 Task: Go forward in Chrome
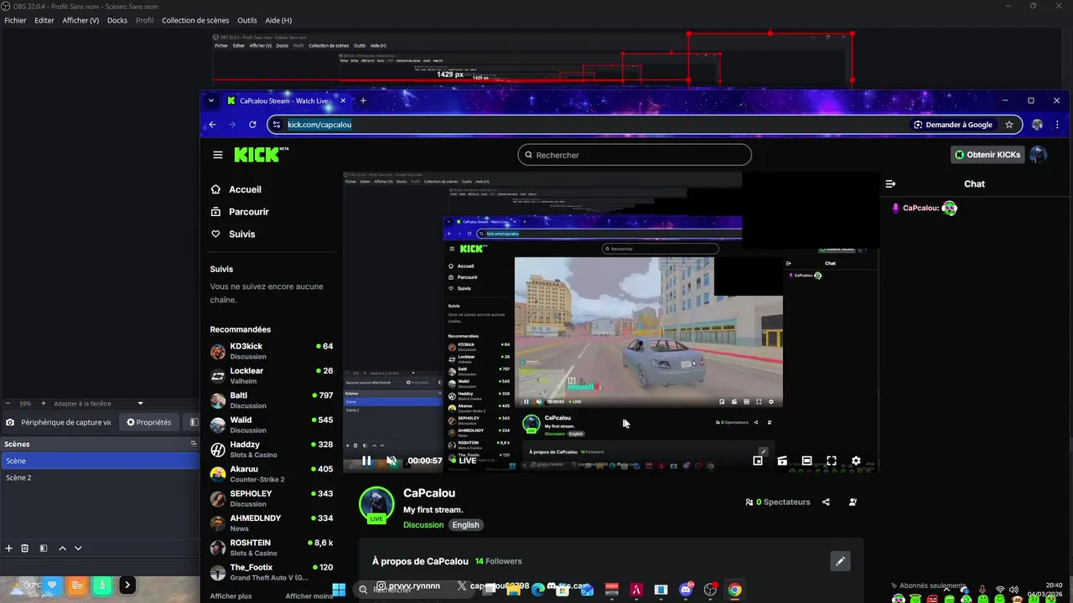click(x=232, y=125)
